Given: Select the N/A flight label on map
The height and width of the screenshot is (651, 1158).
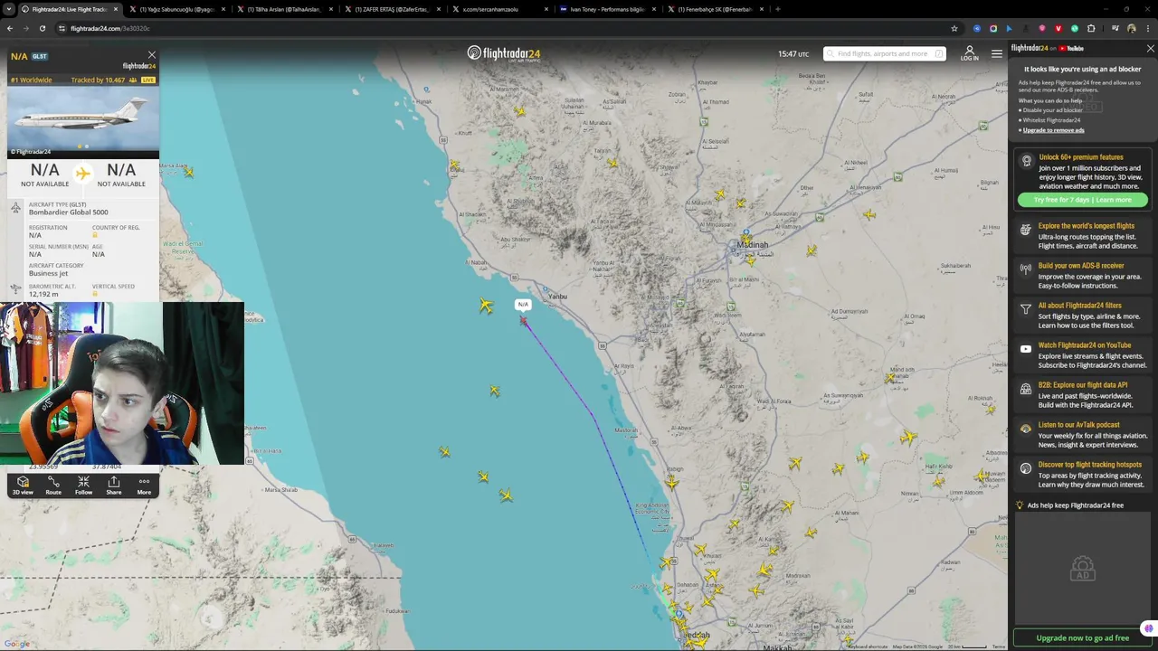Looking at the screenshot, I should tap(523, 305).
